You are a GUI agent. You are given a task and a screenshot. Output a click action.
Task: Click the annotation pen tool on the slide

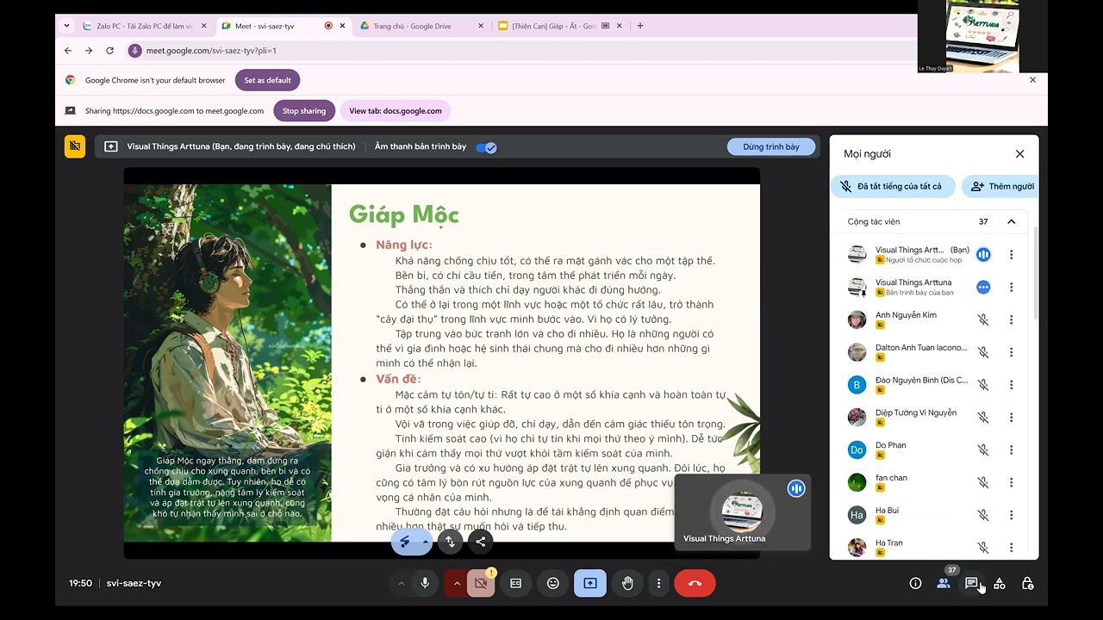pyautogui.click(x=405, y=542)
